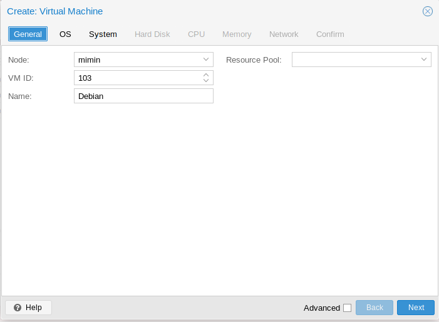Click the VM ID label
The height and width of the screenshot is (322, 439).
21,78
